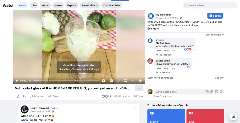Add a sticker to comment
This screenshot has height=123, width=240.
click(221, 92)
